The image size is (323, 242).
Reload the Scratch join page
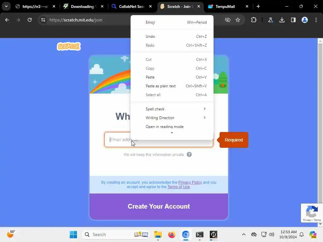tap(30, 20)
